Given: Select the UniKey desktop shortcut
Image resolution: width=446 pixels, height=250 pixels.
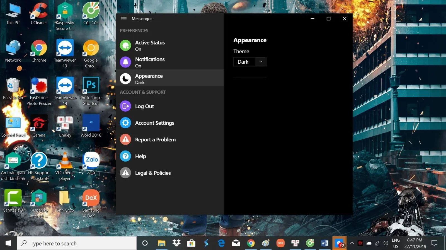Looking at the screenshot, I should tap(65, 126).
